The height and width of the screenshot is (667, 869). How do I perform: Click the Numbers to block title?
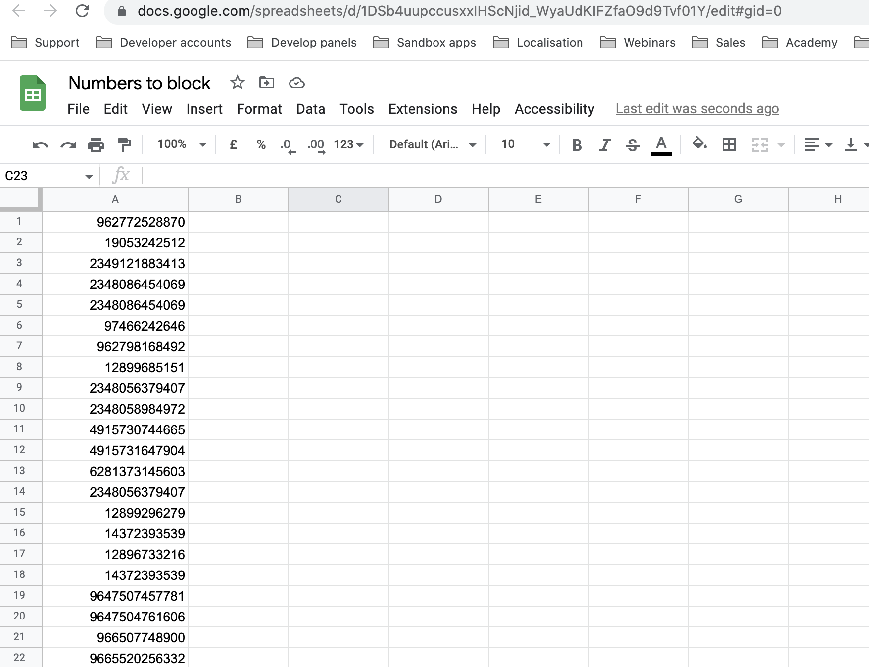140,83
